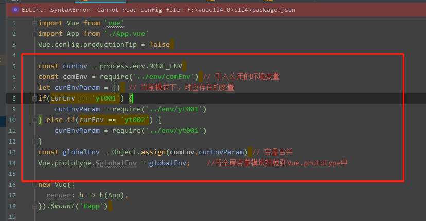The height and width of the screenshot is (221, 426).
Task: Collapse the if block fold marker on line 8
Action: [34, 98]
